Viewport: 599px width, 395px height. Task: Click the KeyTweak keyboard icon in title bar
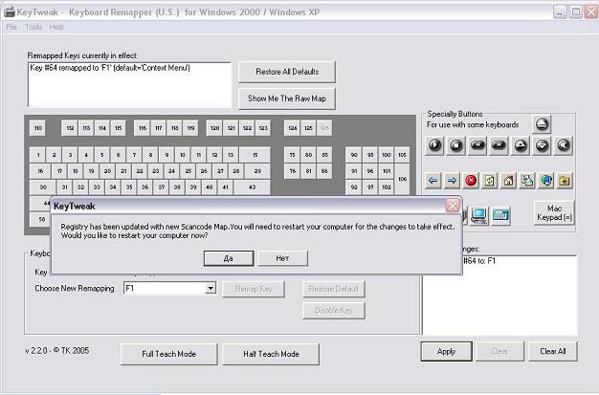pos(10,12)
